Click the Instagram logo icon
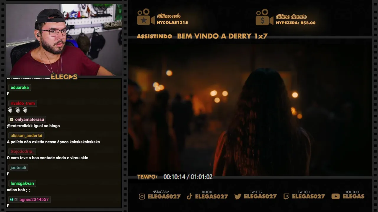The height and width of the screenshot is (212, 378). coord(142,196)
